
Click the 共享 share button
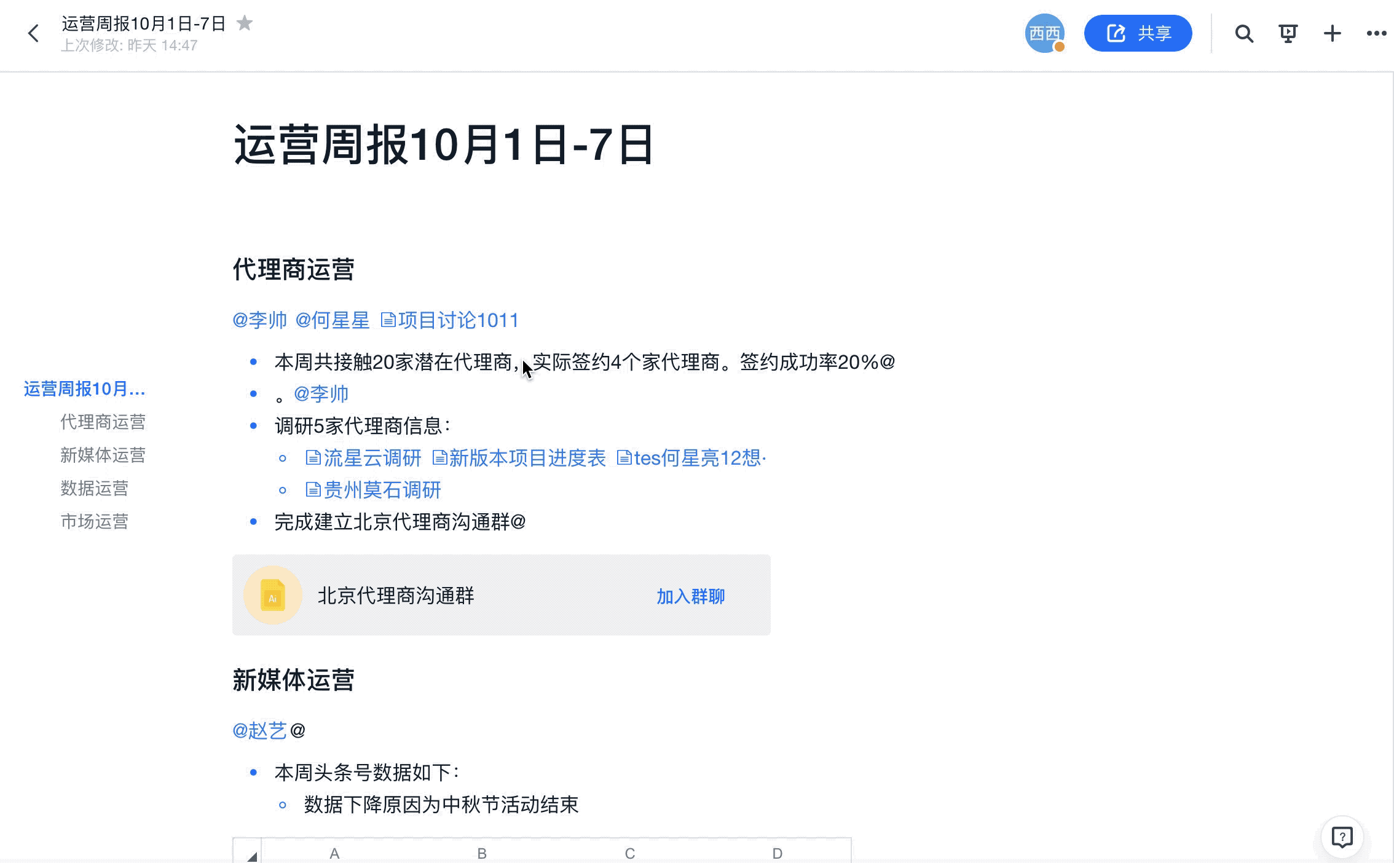1138,33
